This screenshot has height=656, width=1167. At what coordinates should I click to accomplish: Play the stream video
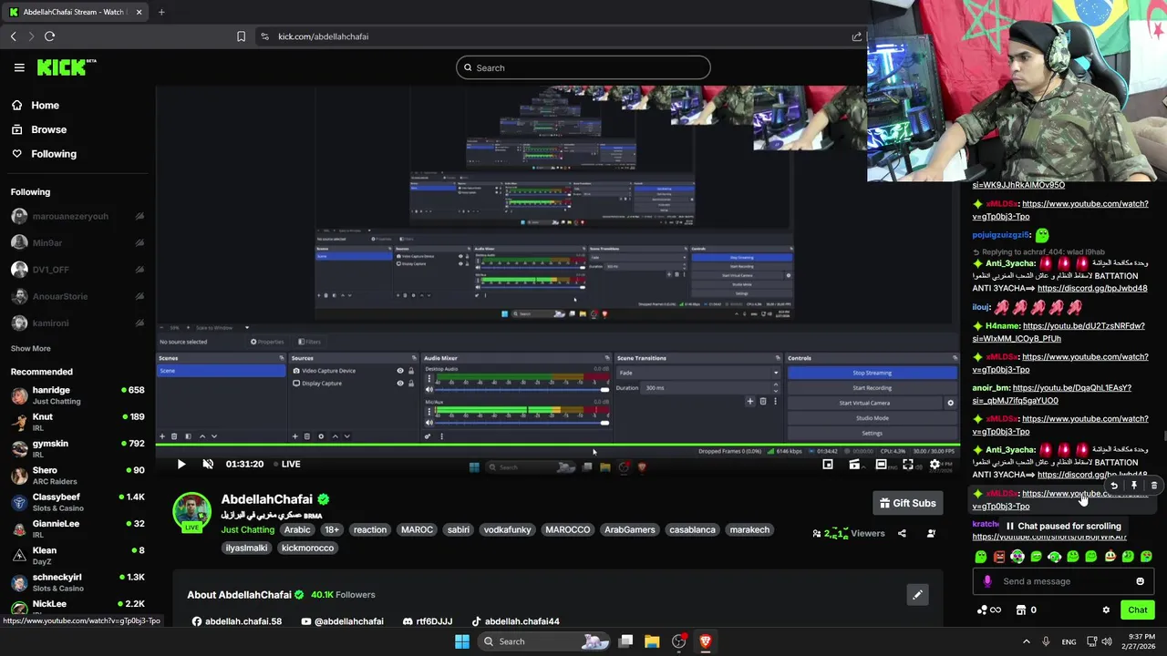click(x=181, y=464)
